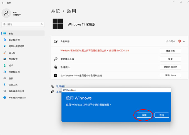The image size is (189, 135).
Task: Click the 遊戲 controller icon
Action: [x=5, y=78]
